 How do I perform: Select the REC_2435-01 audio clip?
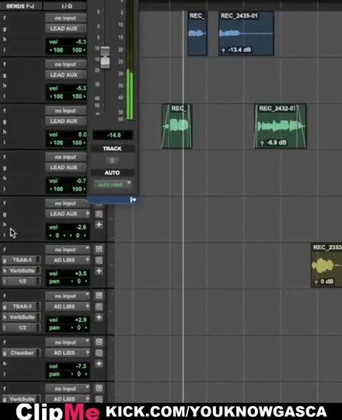tap(246, 33)
